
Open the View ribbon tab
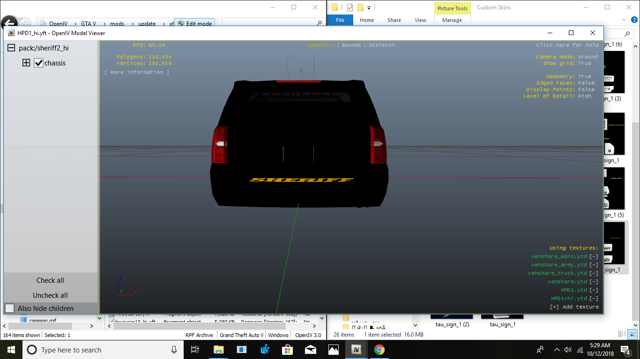[420, 20]
